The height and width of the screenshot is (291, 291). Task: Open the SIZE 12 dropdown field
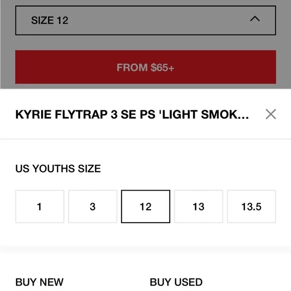tap(145, 21)
